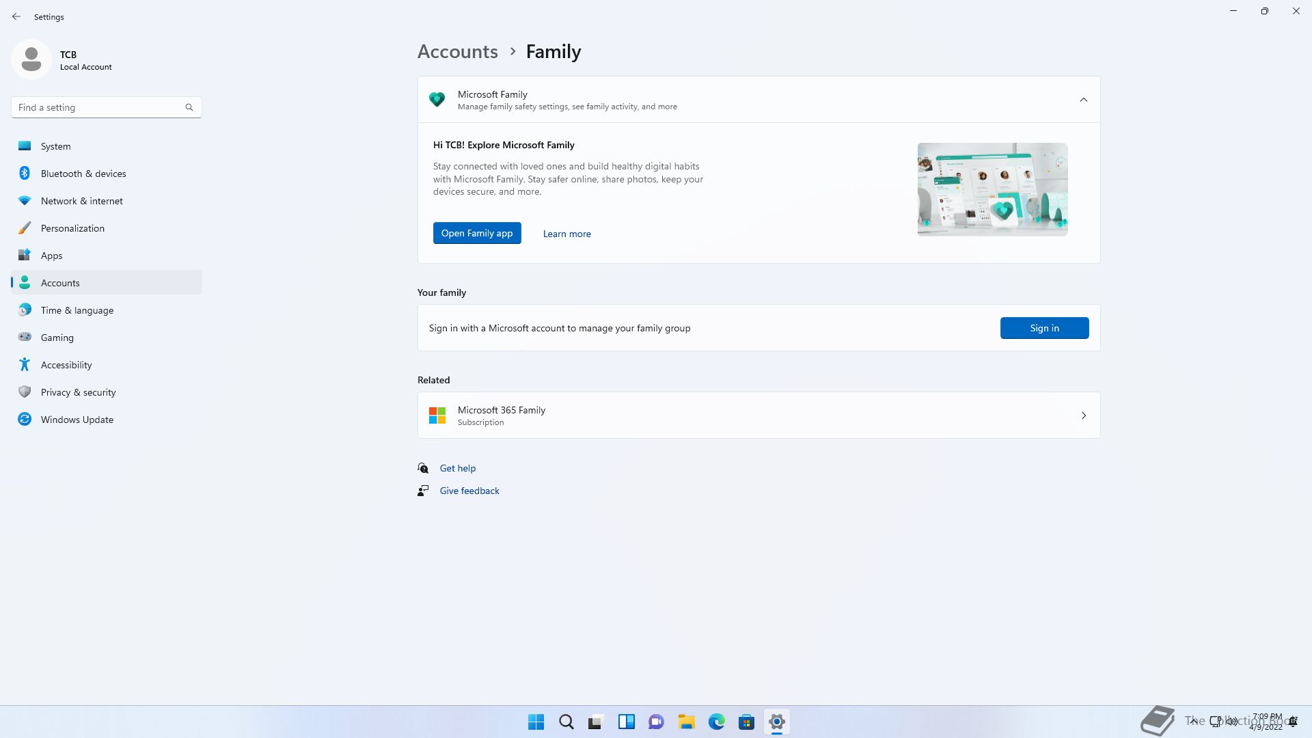Viewport: 1312px width, 738px height.
Task: Open Task View on the taskbar
Action: [597, 722]
